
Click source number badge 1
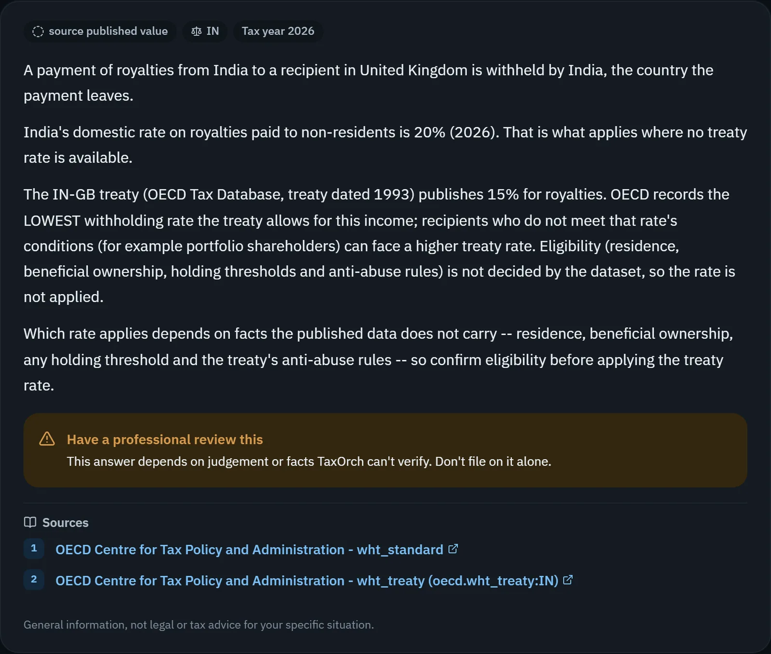coord(34,548)
